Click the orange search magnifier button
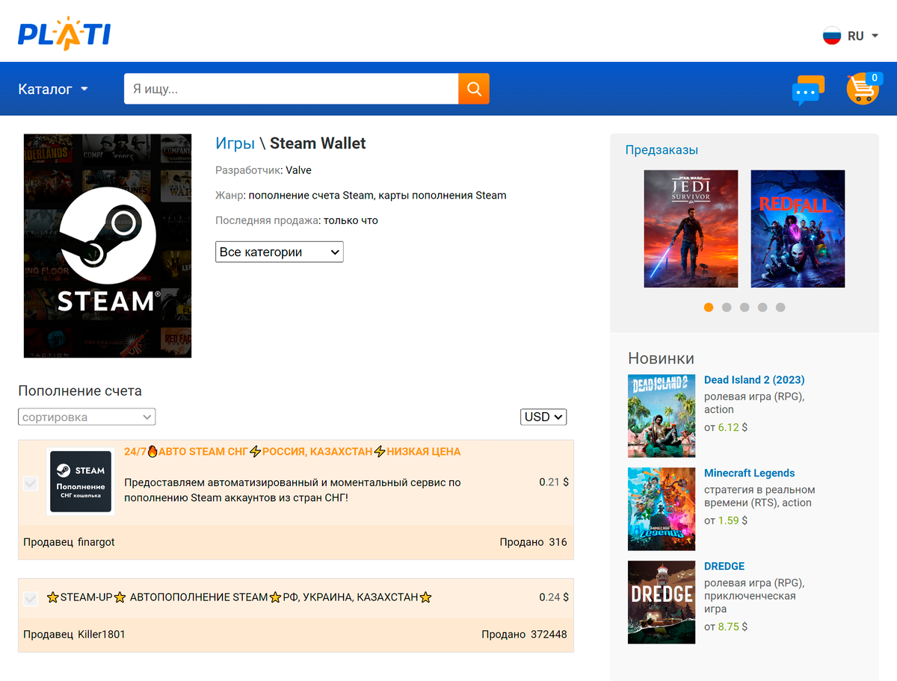This screenshot has width=897, height=681. (x=474, y=89)
